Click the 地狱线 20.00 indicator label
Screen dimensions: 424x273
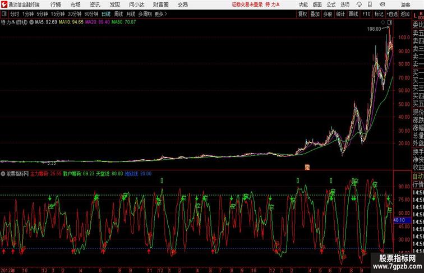(138, 174)
